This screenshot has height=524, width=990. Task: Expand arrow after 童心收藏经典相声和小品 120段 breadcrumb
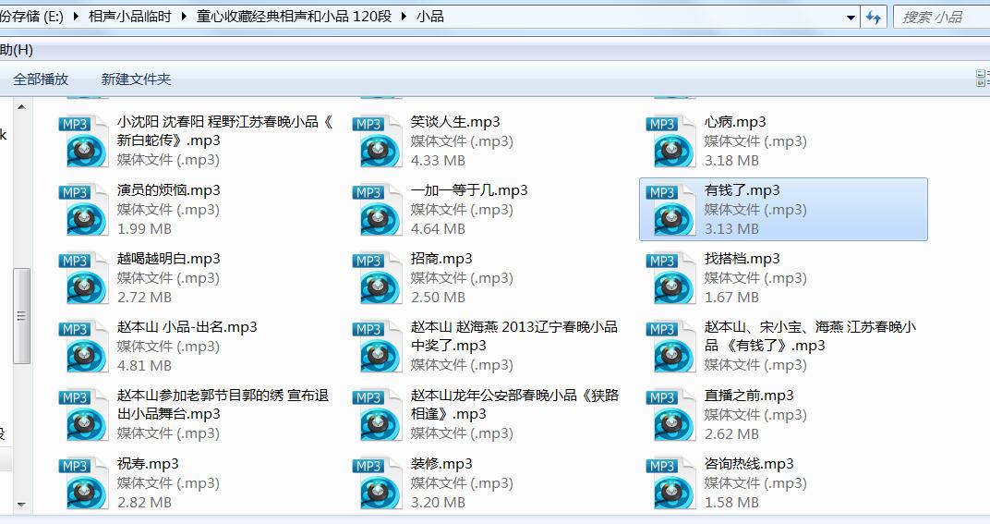[404, 17]
